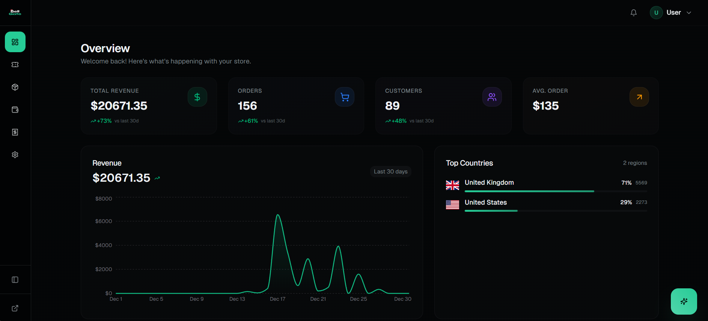Toggle the sidebar collapse panel icon
The width and height of the screenshot is (708, 321).
click(15, 280)
